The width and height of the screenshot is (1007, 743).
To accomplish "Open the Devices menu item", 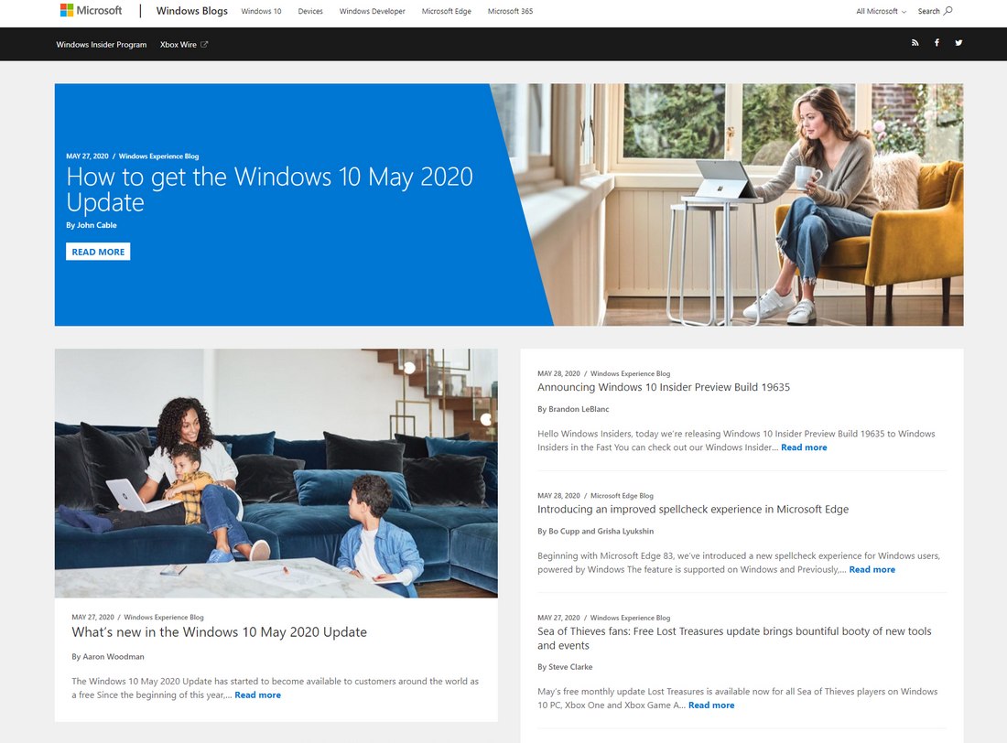I will click(310, 12).
